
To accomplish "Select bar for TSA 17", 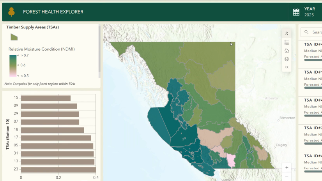I will click(x=56, y=138).
